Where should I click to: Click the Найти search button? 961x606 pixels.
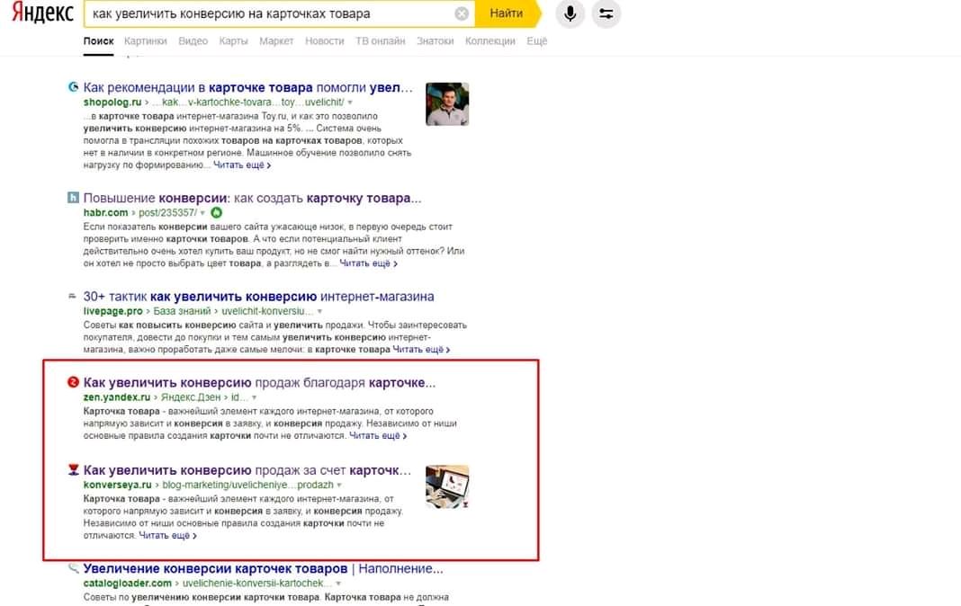point(507,13)
